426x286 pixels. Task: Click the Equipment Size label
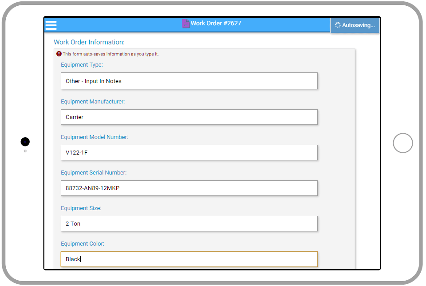(81, 208)
